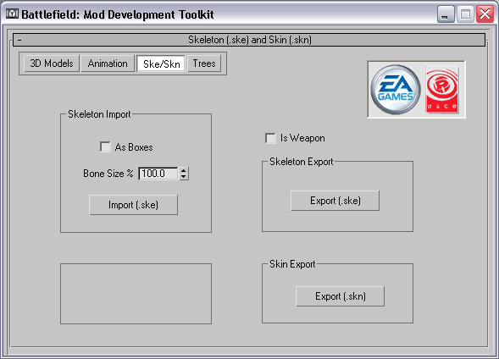Increase Bone Size with spinner up arrow
This screenshot has width=499, height=359.
point(184,170)
